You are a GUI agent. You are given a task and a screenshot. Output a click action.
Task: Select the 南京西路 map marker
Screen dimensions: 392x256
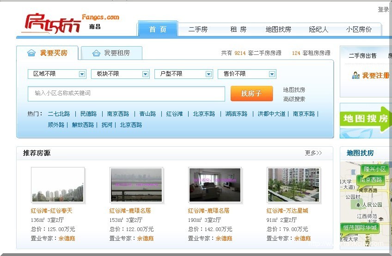tap(371, 180)
